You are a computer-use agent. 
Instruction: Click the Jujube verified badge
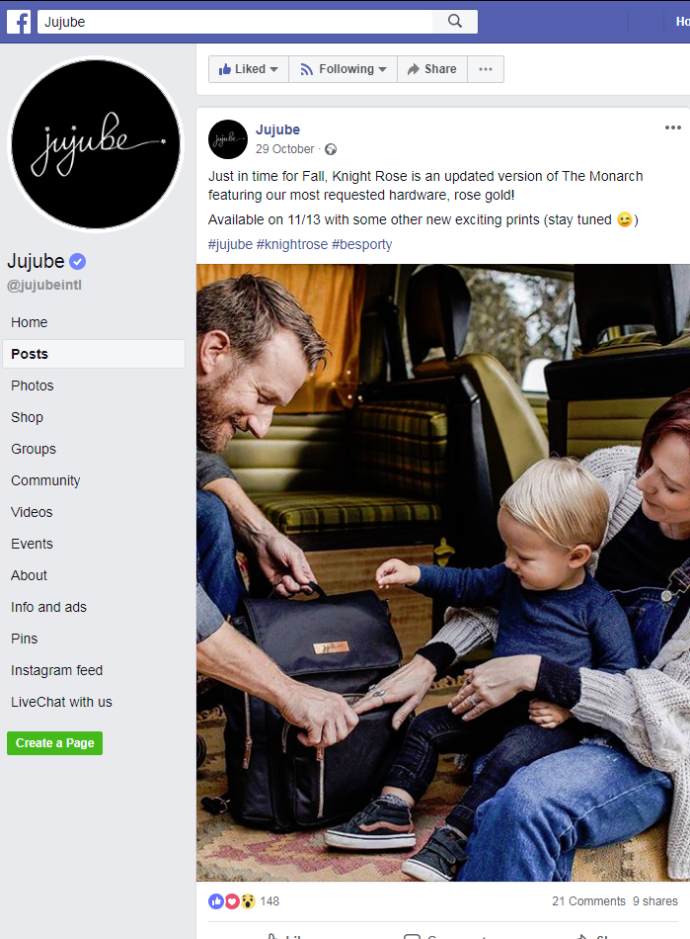point(78,261)
